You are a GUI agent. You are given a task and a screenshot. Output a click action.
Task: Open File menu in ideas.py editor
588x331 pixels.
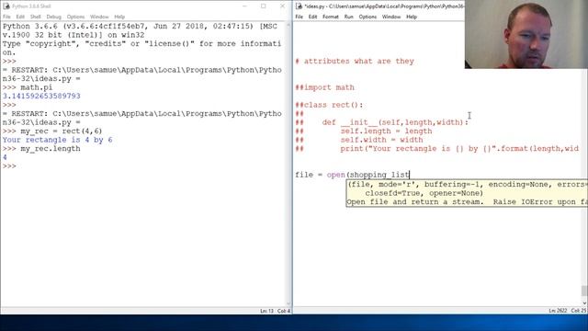(x=299, y=17)
